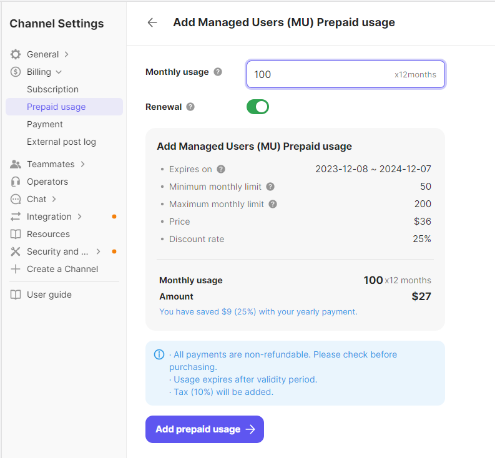Open the Subscription menu item
495x458 pixels.
click(x=52, y=89)
